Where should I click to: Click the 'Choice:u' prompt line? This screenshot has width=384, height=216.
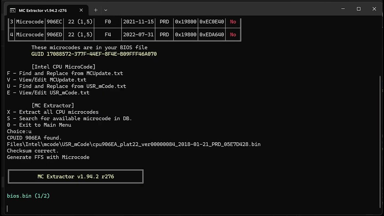[19, 131]
